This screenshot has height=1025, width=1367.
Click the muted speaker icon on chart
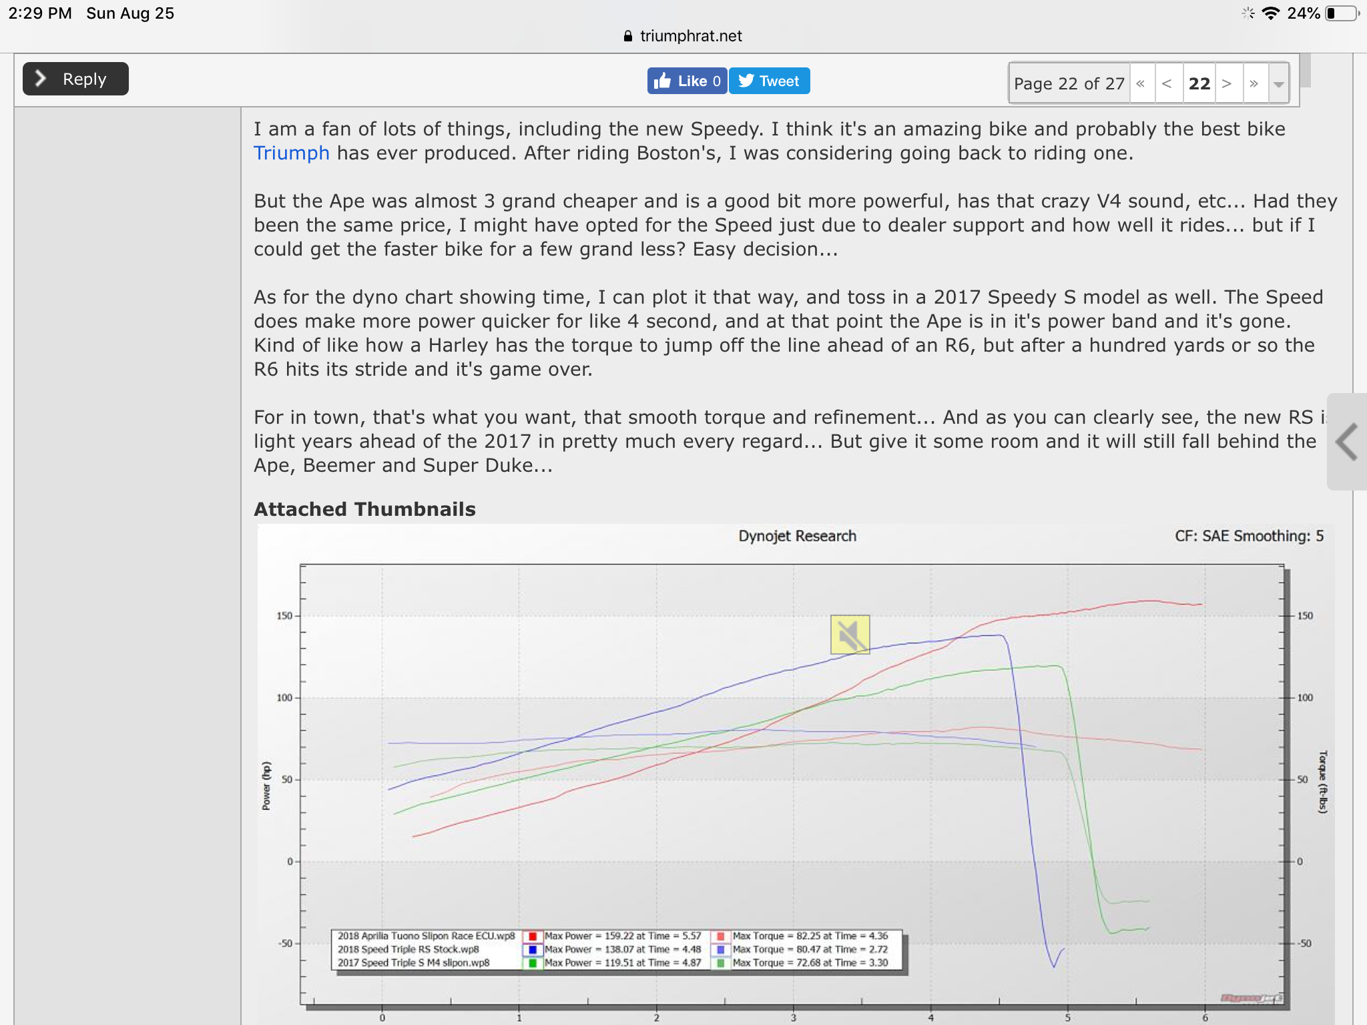850,635
